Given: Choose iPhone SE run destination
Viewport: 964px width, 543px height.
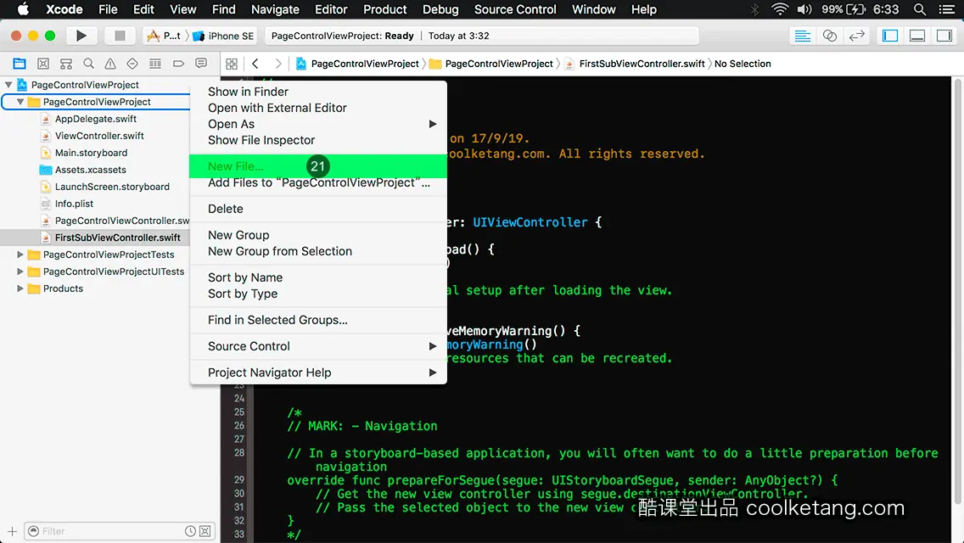Looking at the screenshot, I should point(224,36).
